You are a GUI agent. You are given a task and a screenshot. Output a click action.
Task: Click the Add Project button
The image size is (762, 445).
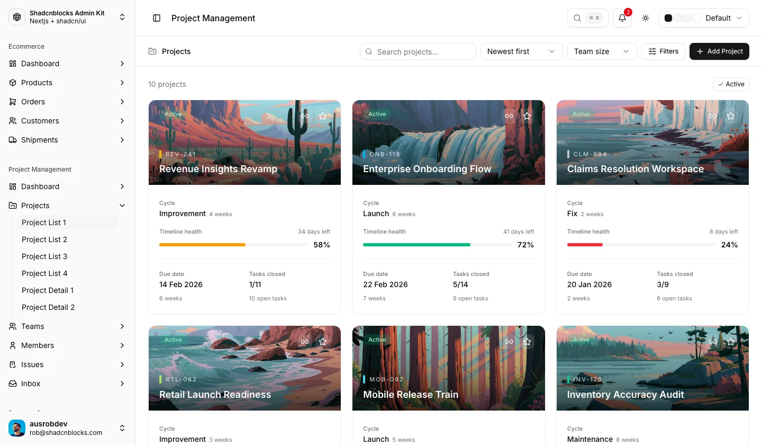pos(719,51)
